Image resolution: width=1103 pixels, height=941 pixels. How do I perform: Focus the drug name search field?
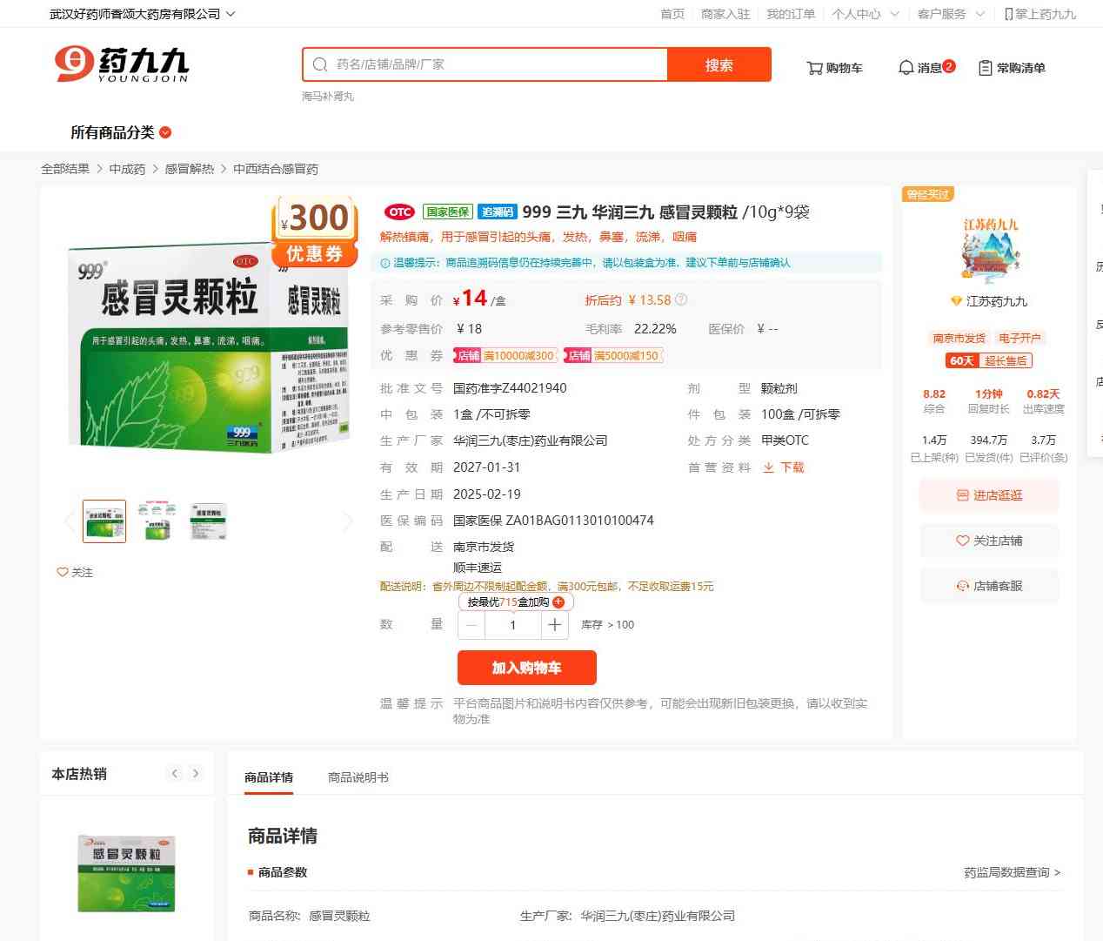coord(496,64)
